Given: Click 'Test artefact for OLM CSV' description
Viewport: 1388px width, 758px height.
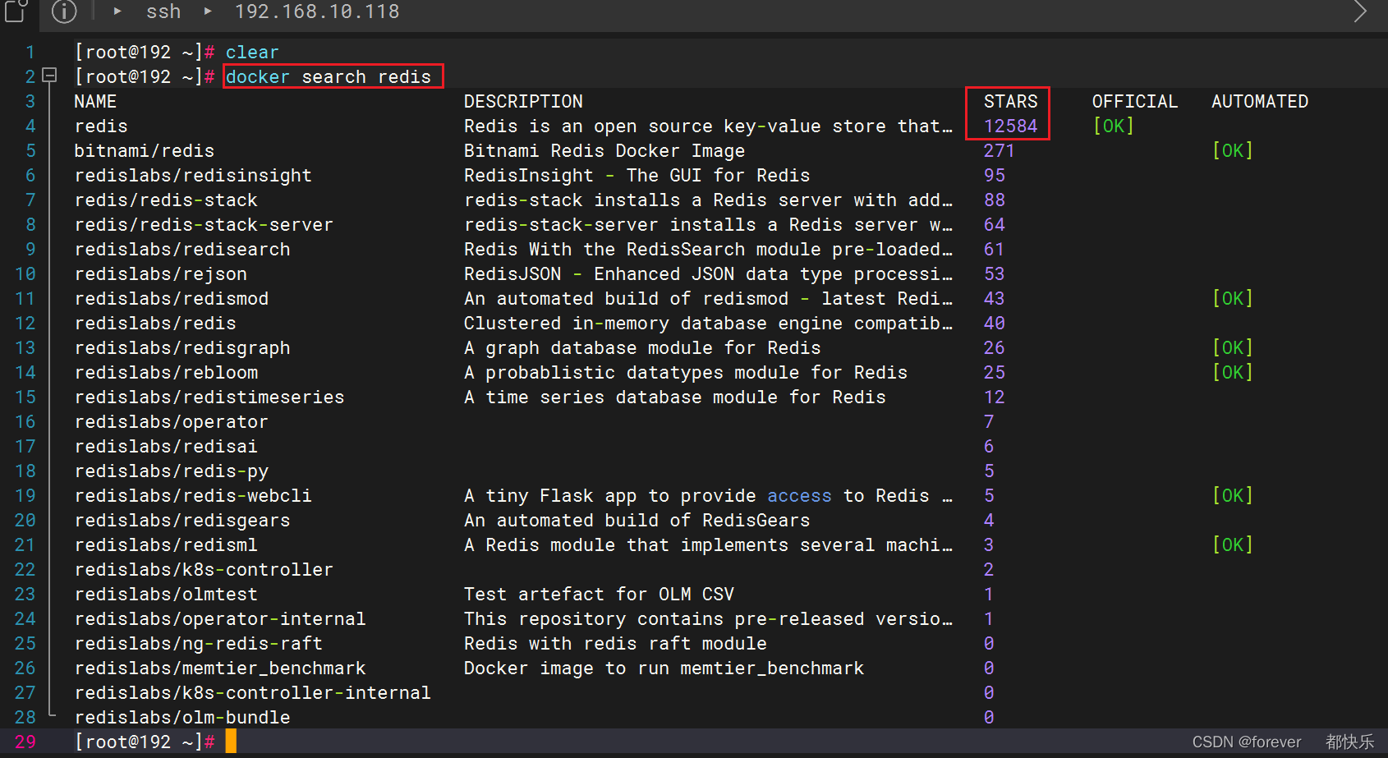Looking at the screenshot, I should (600, 594).
